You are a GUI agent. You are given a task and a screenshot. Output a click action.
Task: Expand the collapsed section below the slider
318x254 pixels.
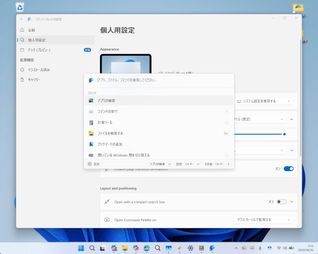point(291,151)
